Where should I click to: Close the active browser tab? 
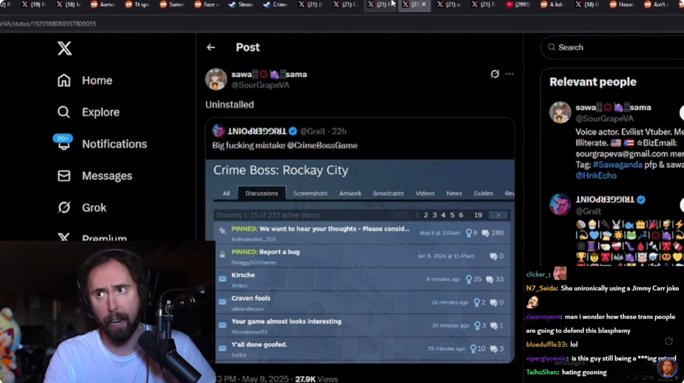point(424,4)
